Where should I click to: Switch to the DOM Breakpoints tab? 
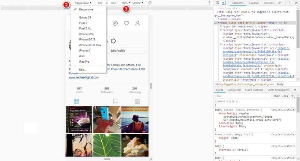278,90
